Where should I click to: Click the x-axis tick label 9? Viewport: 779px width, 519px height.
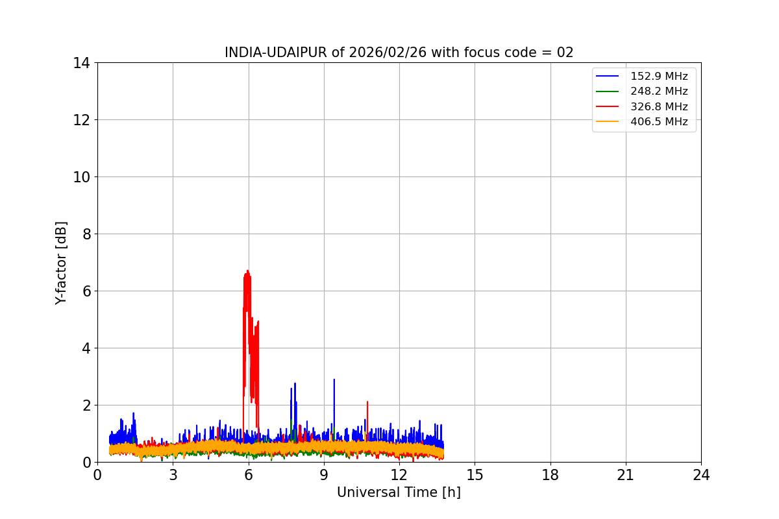tap(324, 475)
